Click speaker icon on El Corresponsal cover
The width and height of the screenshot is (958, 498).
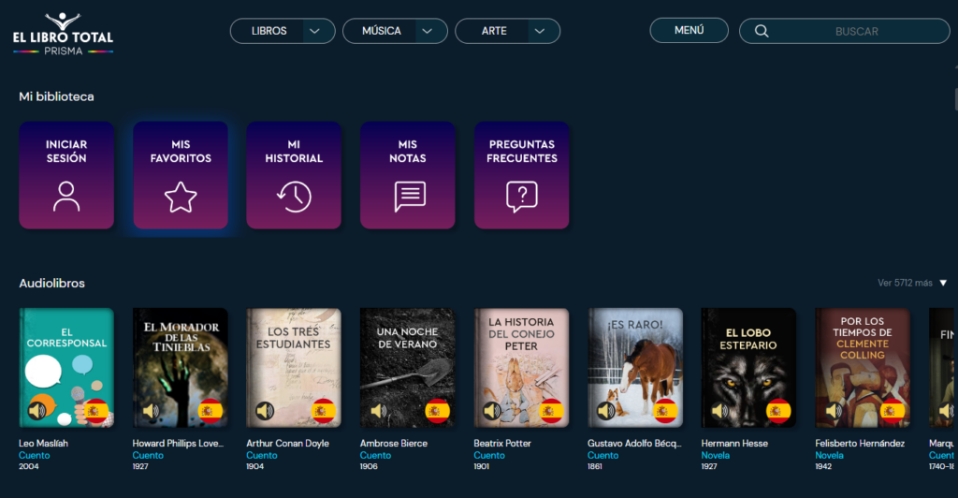coord(37,411)
